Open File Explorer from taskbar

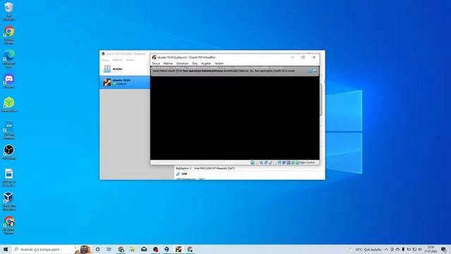[x=132, y=249]
